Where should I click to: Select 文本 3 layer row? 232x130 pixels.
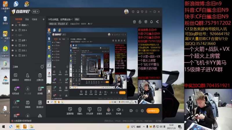pyautogui.click(x=28, y=45)
